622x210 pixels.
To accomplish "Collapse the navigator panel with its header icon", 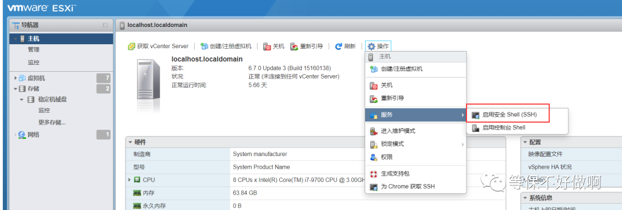I will pos(105,25).
